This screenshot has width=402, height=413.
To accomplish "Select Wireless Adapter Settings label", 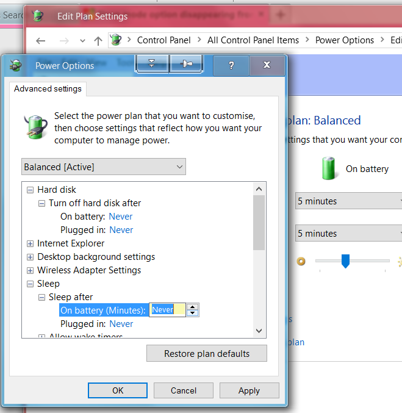I will click(89, 270).
